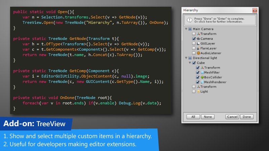This screenshot has height=151, width=269.
Task: Uncheck the MeshRenderer checkbox
Action: [x=198, y=82]
